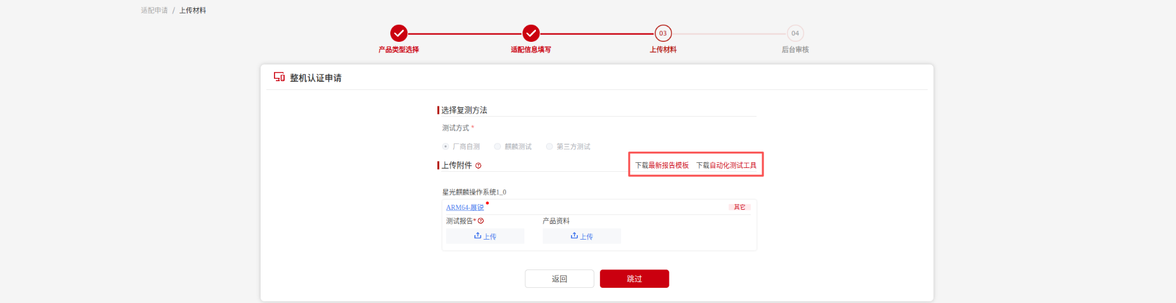Open the ARM64-展锐 link
1176x303 pixels.
[465, 207]
